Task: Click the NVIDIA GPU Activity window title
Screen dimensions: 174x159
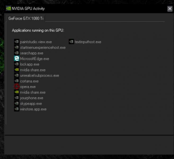Action: coord(28,8)
